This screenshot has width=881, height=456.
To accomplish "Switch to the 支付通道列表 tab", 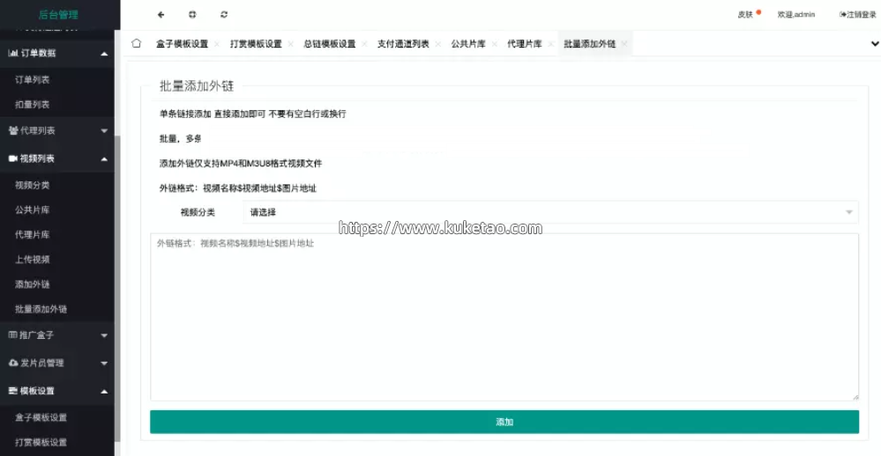I will point(403,44).
